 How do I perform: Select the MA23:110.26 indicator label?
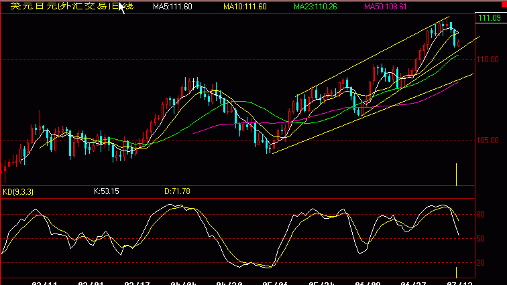[x=315, y=7]
